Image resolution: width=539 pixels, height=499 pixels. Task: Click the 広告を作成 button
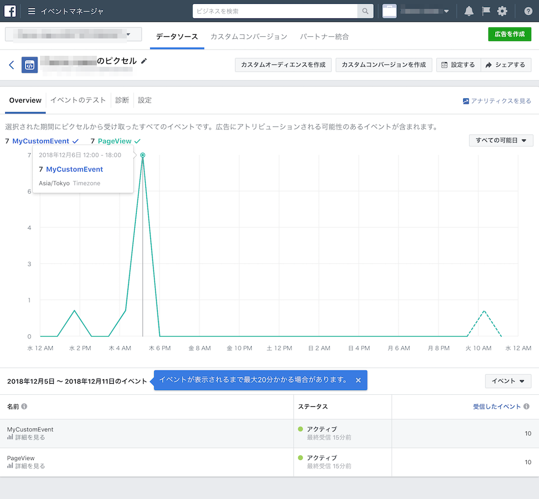pyautogui.click(x=510, y=34)
